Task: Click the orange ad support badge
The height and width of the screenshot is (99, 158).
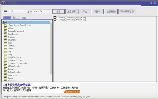Action: 72,92
